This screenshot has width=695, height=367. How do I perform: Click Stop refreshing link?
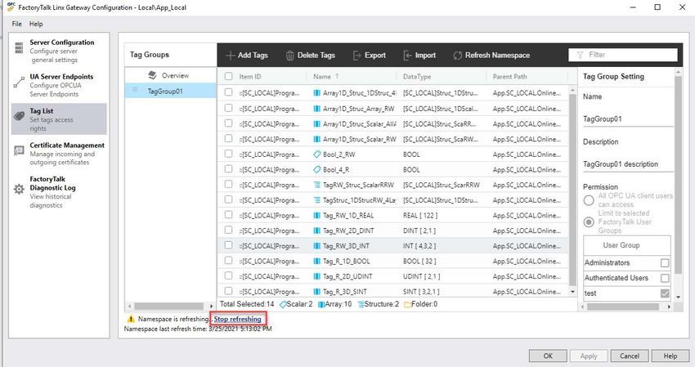(x=238, y=319)
